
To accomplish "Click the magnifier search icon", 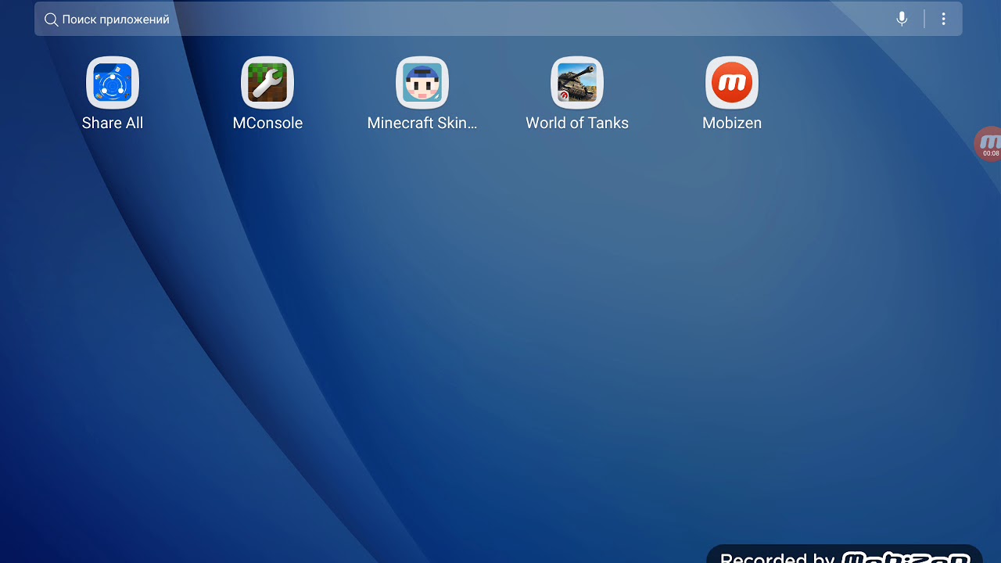I will (51, 20).
